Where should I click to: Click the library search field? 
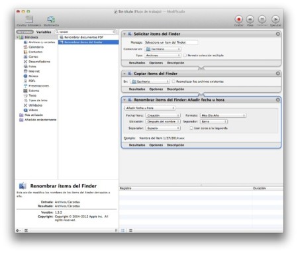point(85,32)
